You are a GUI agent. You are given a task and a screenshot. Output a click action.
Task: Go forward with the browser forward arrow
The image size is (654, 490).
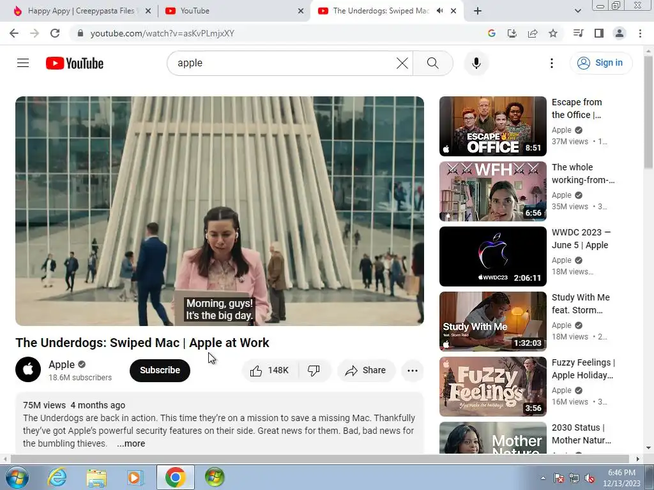pyautogui.click(x=34, y=33)
